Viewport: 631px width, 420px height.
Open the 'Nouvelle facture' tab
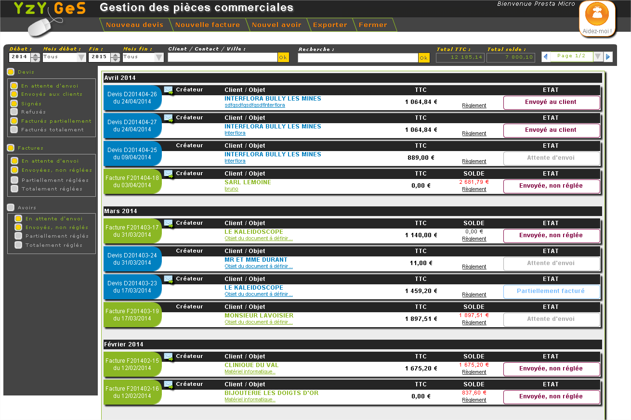[x=207, y=25]
